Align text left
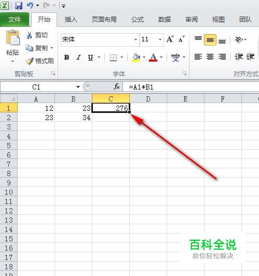Image resolution: width=259 pixels, height=276 pixels. [x=198, y=57]
